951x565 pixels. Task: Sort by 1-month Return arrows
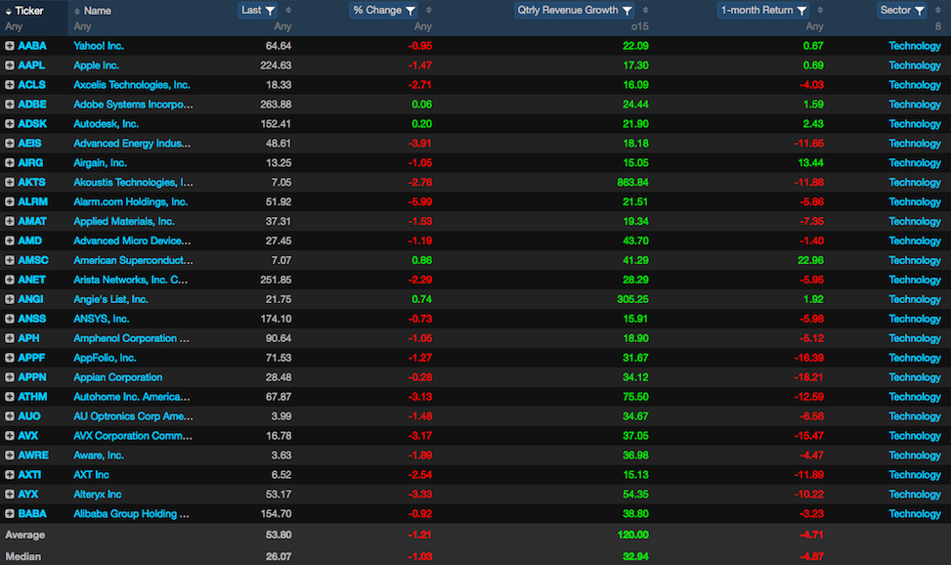pos(820,11)
